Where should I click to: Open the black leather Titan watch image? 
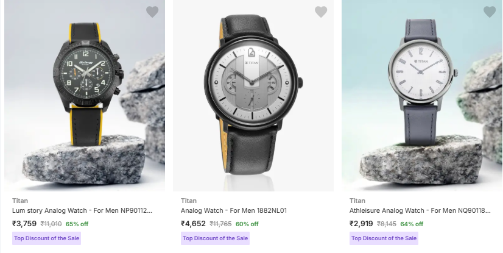[x=253, y=98]
